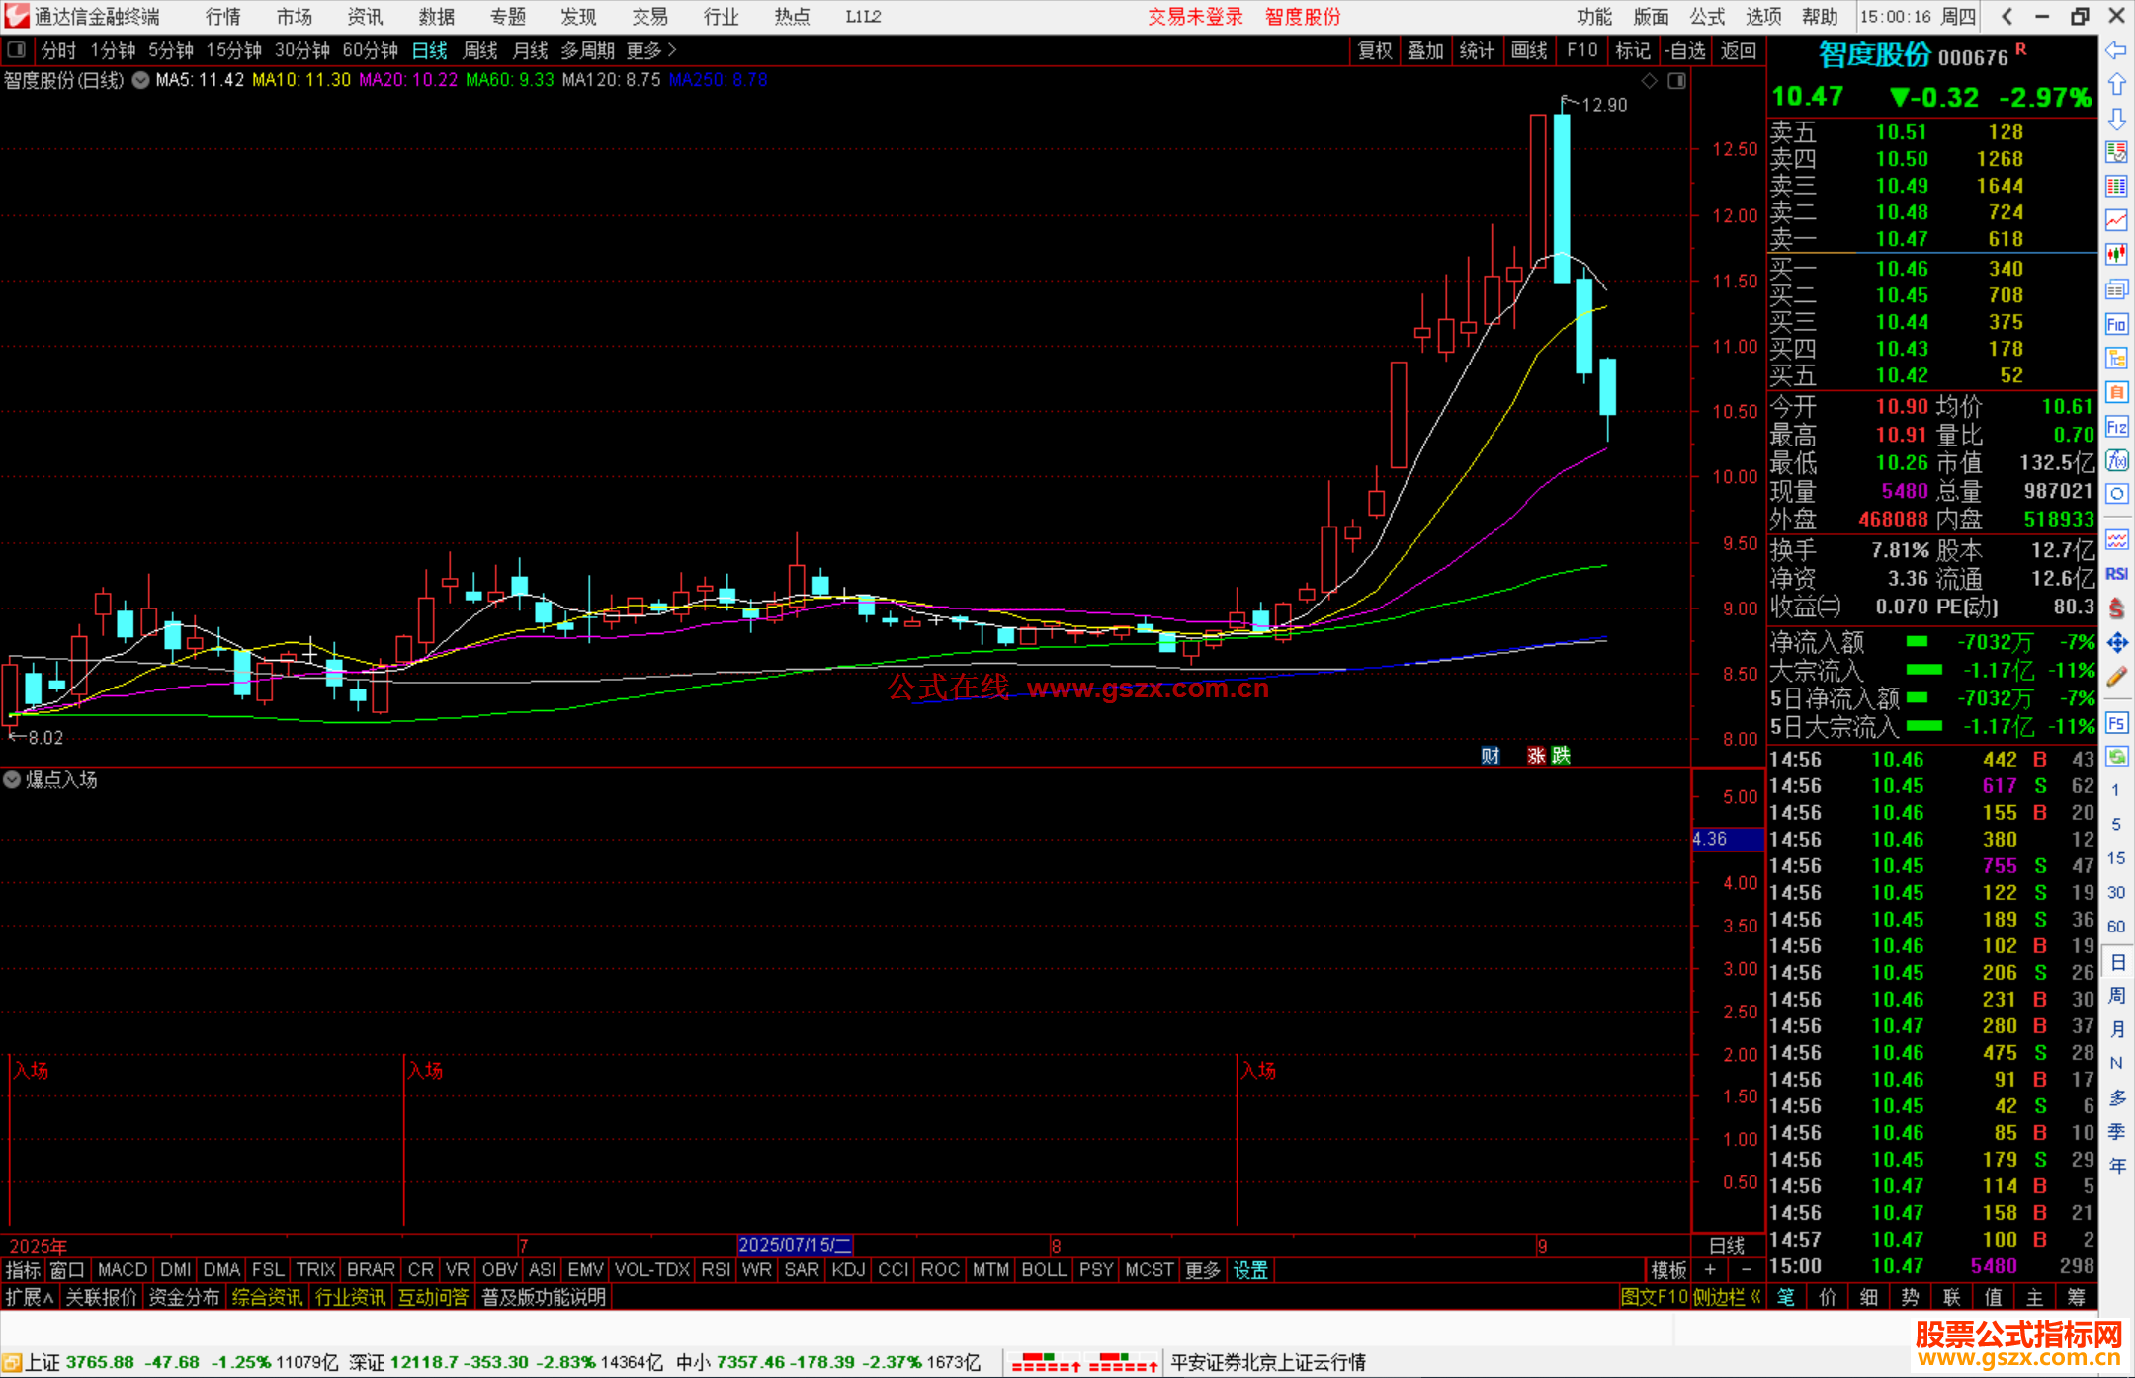The height and width of the screenshot is (1378, 2135).
Task: Open the 模板 template dropdown
Action: coord(1669,1270)
